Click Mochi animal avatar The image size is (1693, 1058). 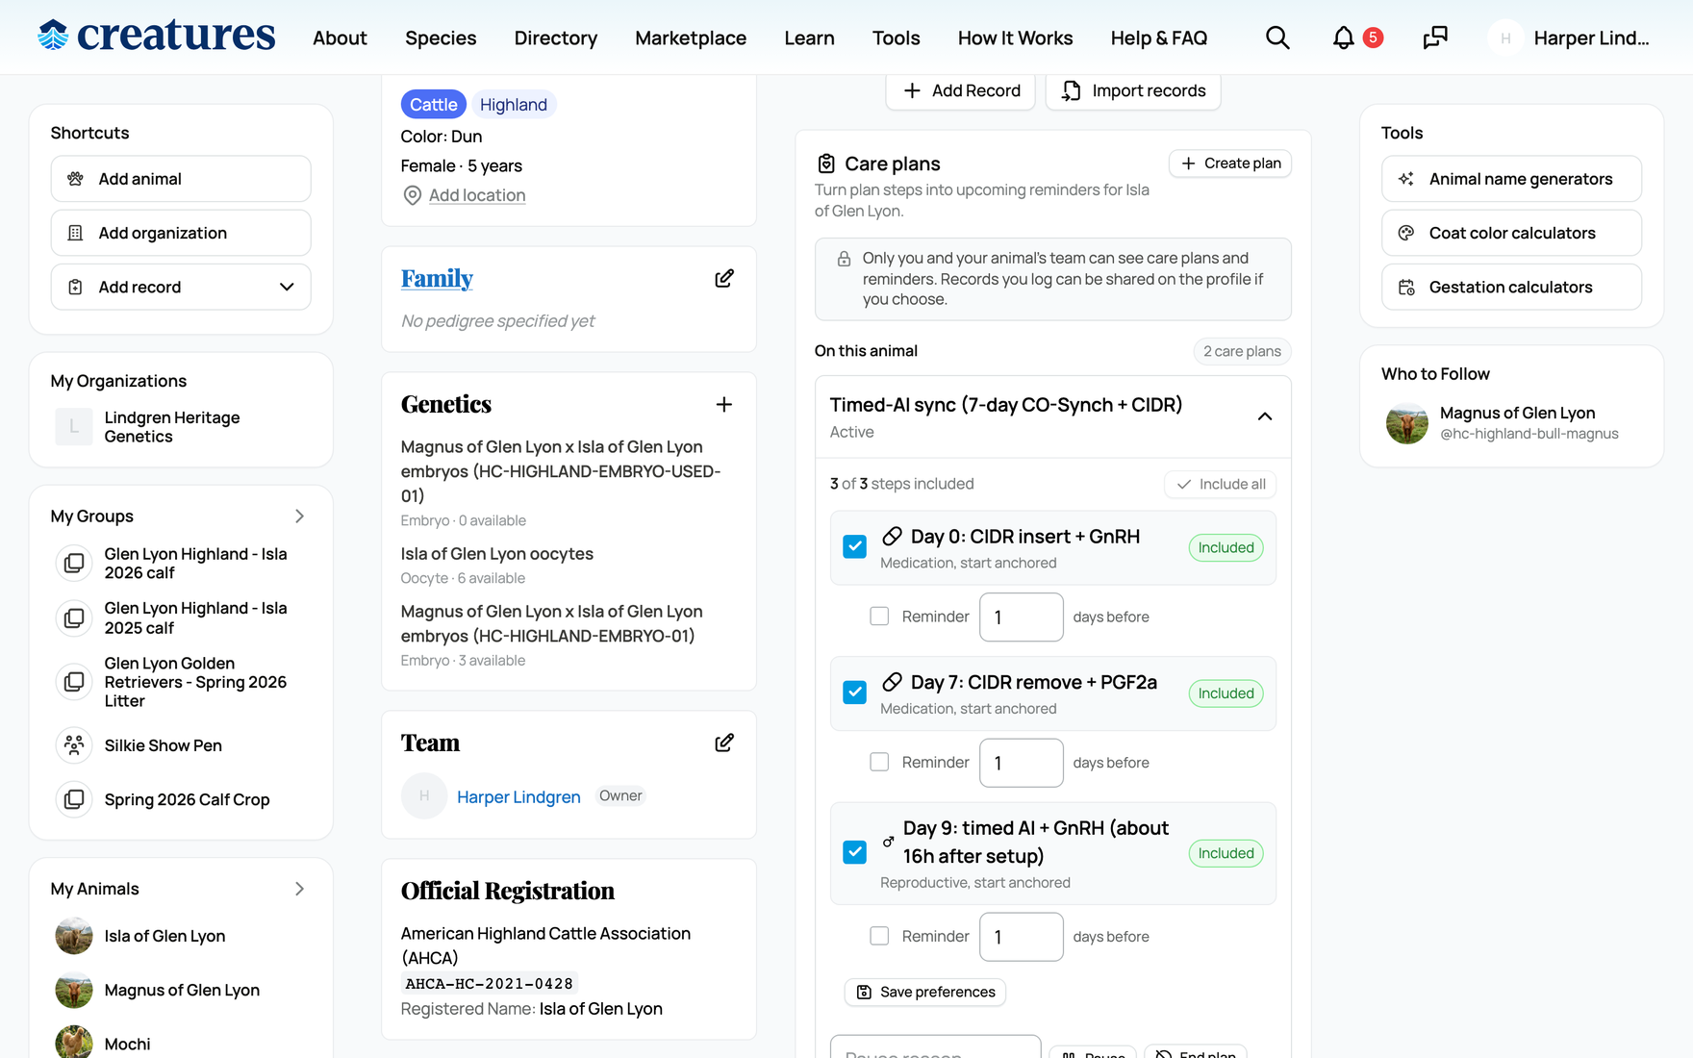[74, 1043]
